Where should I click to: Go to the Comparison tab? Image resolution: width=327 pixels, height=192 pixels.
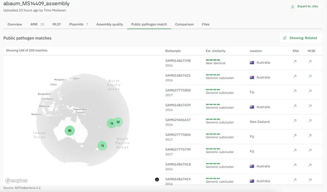click(184, 24)
